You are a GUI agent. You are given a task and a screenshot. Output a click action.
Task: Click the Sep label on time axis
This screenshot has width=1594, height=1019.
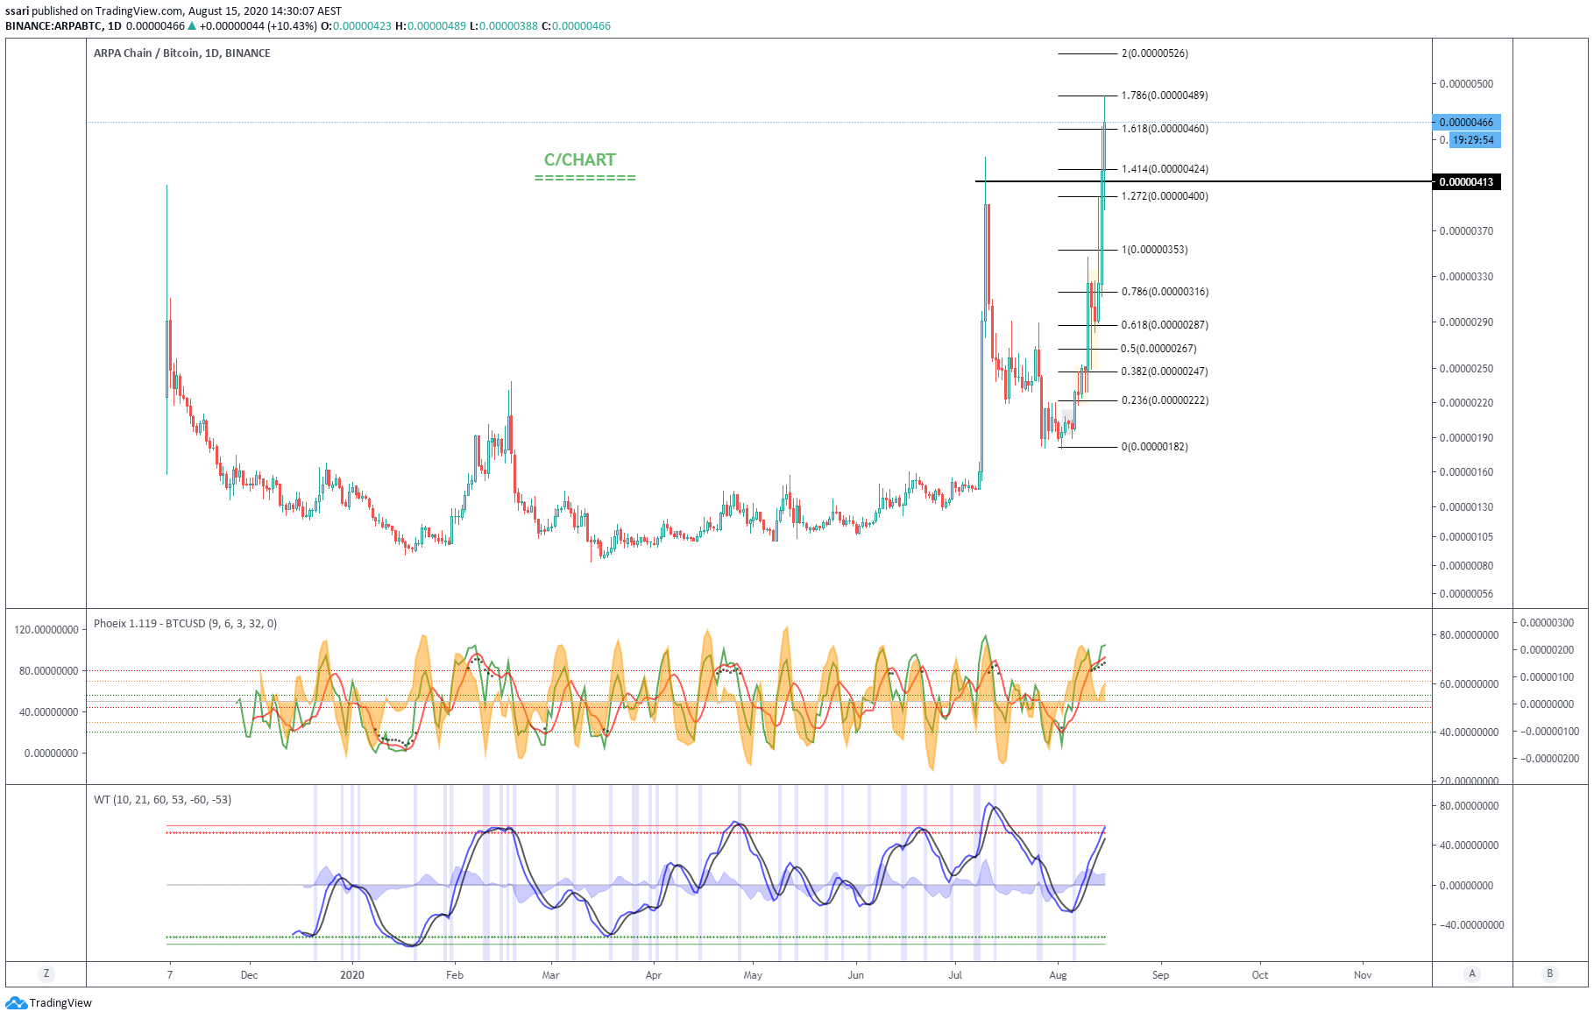1160,974
